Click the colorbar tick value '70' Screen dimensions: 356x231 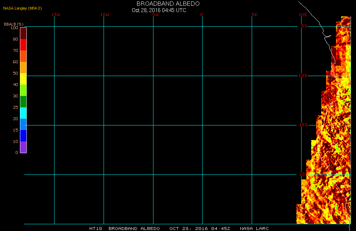(15, 50)
